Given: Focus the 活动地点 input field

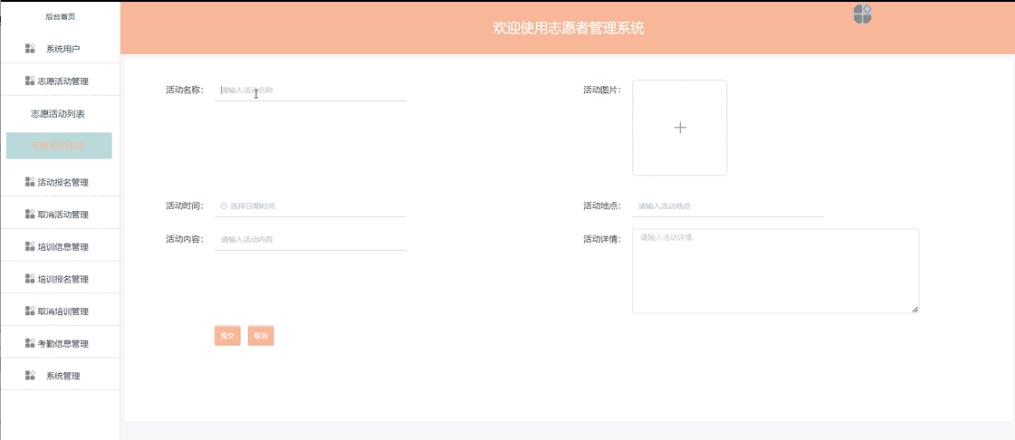Looking at the screenshot, I should pos(728,206).
